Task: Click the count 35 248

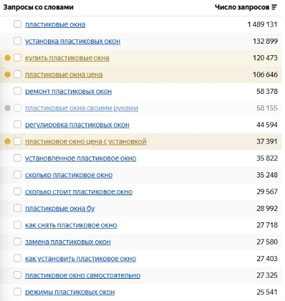Action: click(267, 175)
